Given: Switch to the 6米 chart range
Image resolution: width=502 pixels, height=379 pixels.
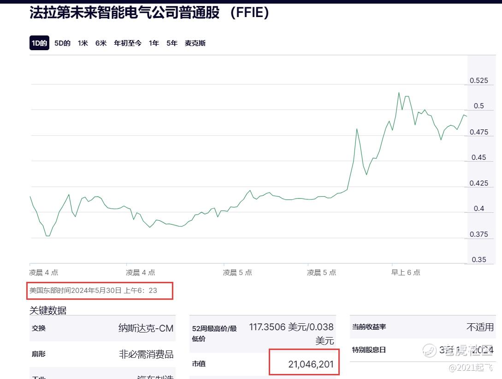Looking at the screenshot, I should point(101,43).
